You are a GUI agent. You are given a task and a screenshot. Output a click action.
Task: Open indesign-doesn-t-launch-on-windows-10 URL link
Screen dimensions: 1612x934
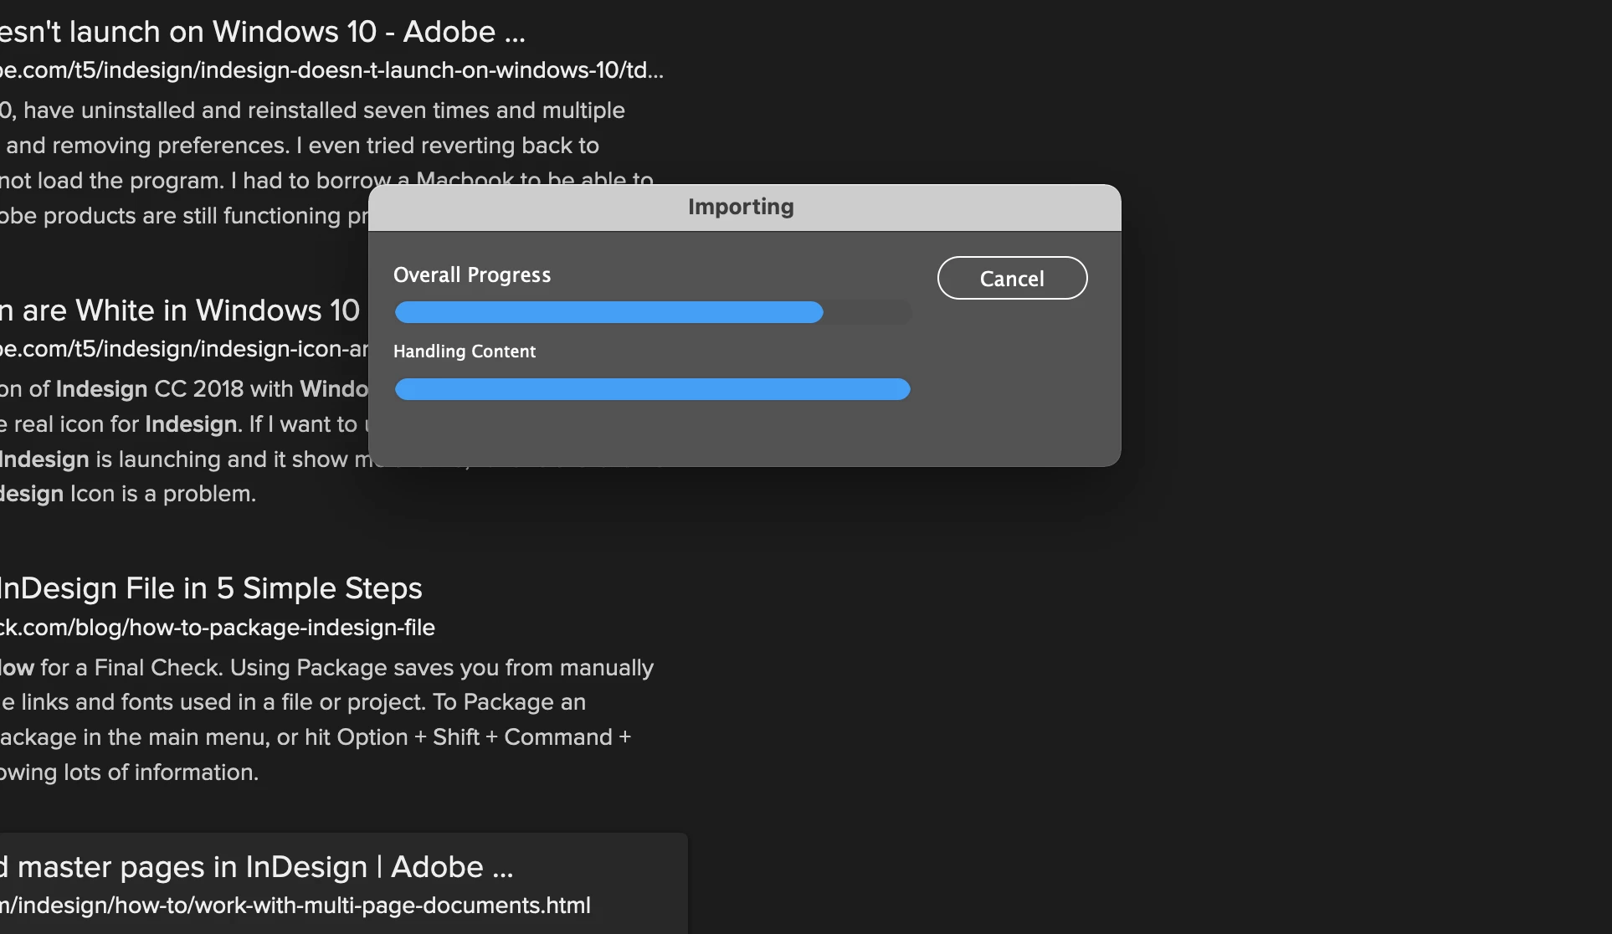coord(331,70)
